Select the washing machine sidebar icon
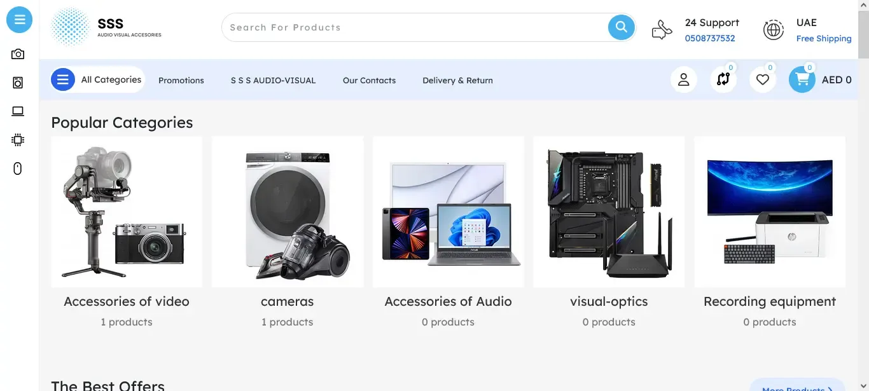Image resolution: width=869 pixels, height=391 pixels. coord(18,83)
